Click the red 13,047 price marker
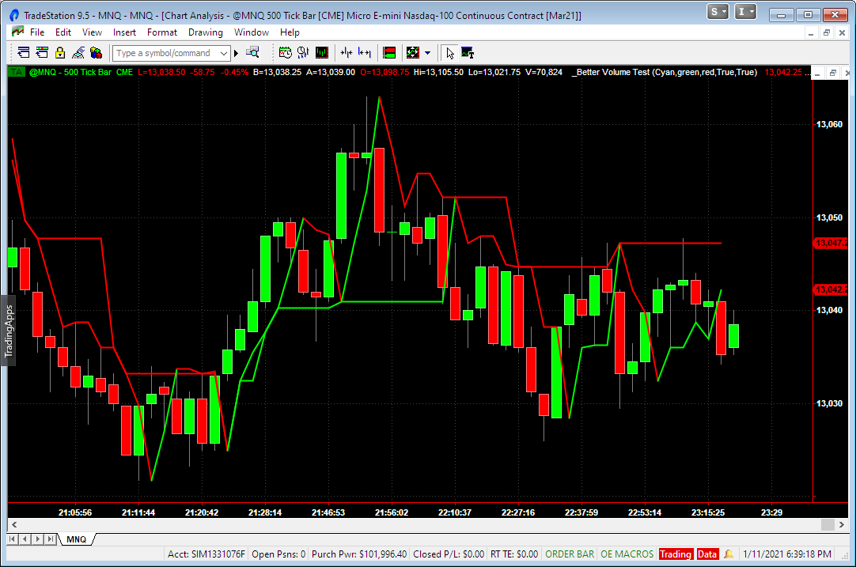The height and width of the screenshot is (567, 856). [831, 243]
